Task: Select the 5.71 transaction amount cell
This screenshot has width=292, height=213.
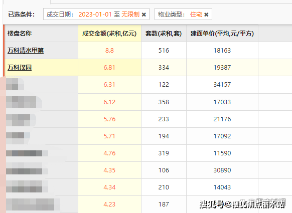Action: [109, 136]
